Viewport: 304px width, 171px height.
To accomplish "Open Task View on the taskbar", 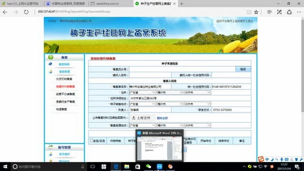I will [x=93, y=167].
